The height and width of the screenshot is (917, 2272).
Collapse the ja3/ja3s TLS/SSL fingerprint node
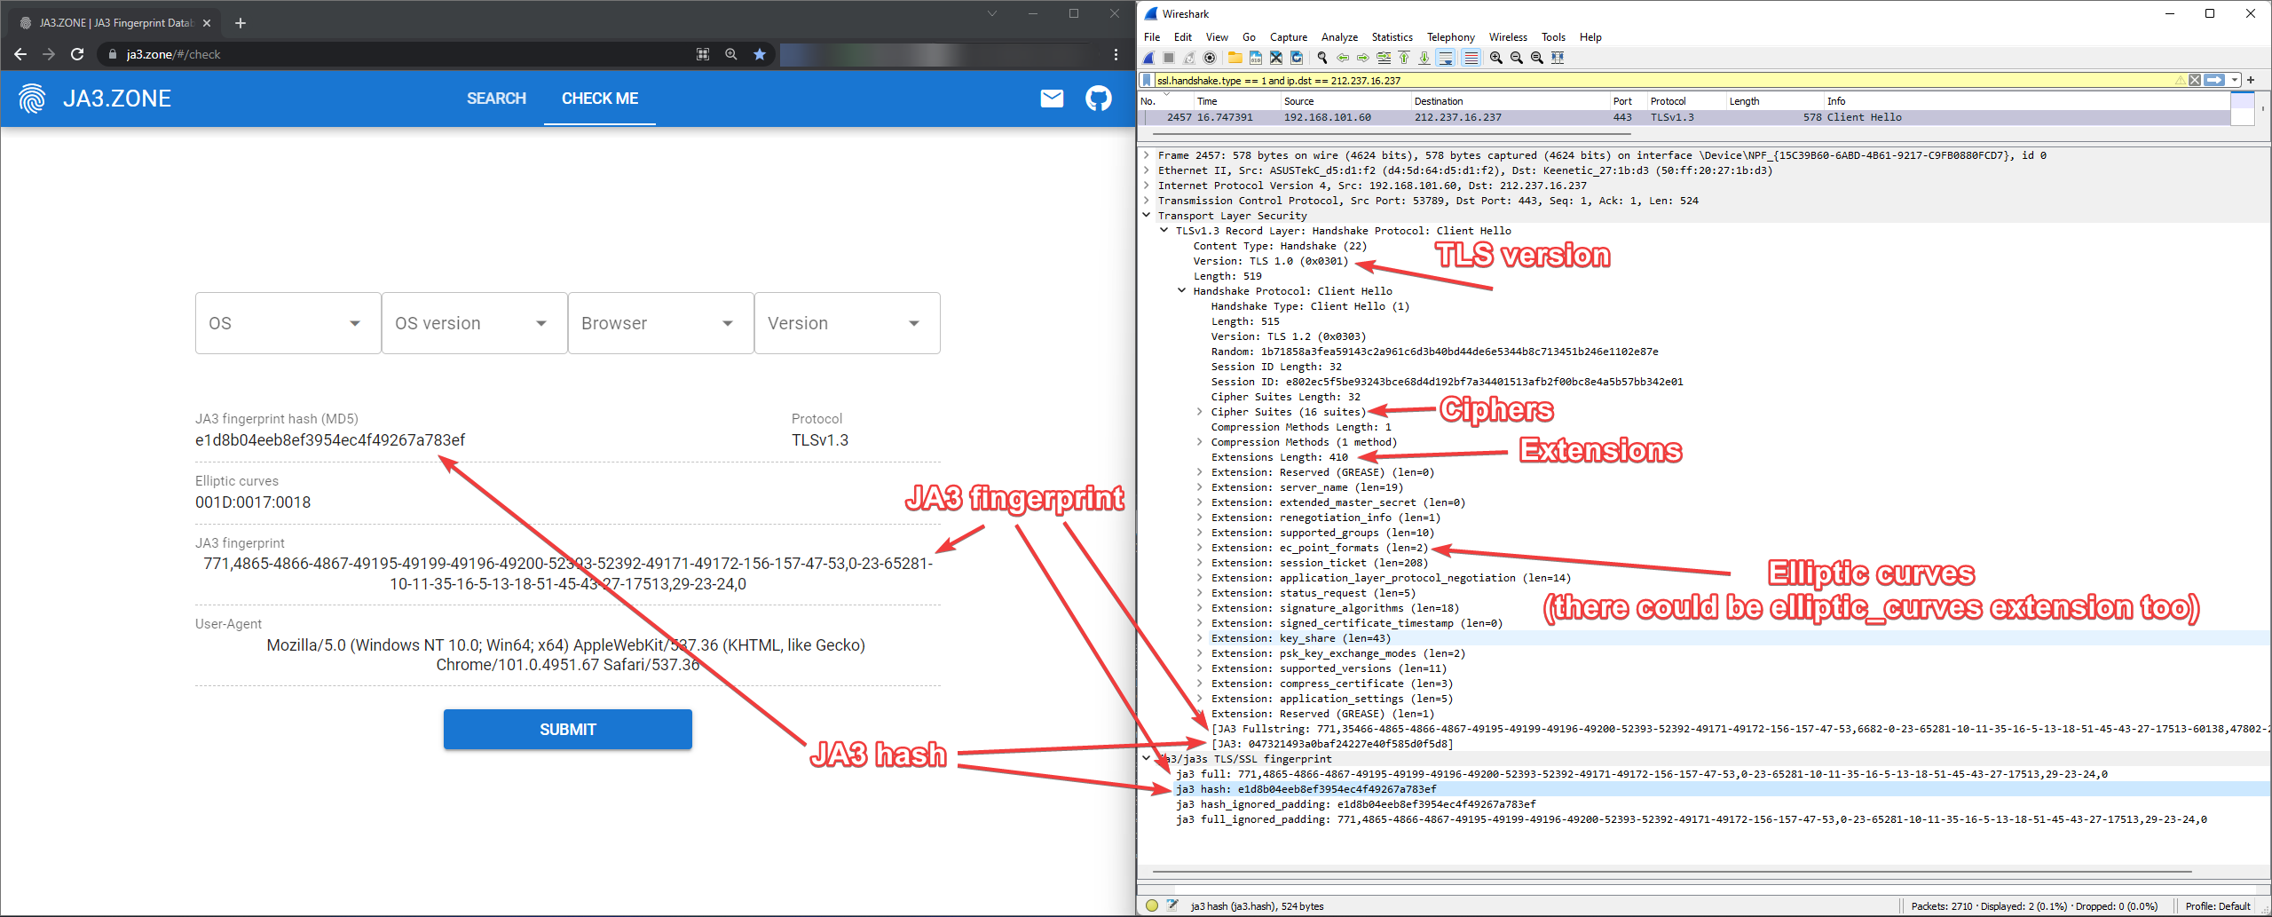[1147, 759]
